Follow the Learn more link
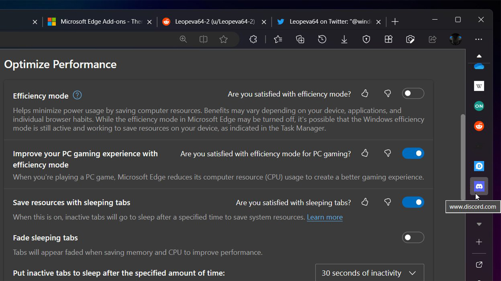This screenshot has width=501, height=281. [x=325, y=217]
